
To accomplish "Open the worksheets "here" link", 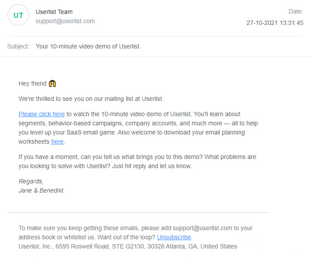I will pos(57,141).
